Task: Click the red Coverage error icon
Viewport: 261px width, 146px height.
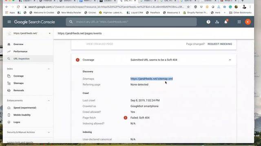Action: click(77, 60)
